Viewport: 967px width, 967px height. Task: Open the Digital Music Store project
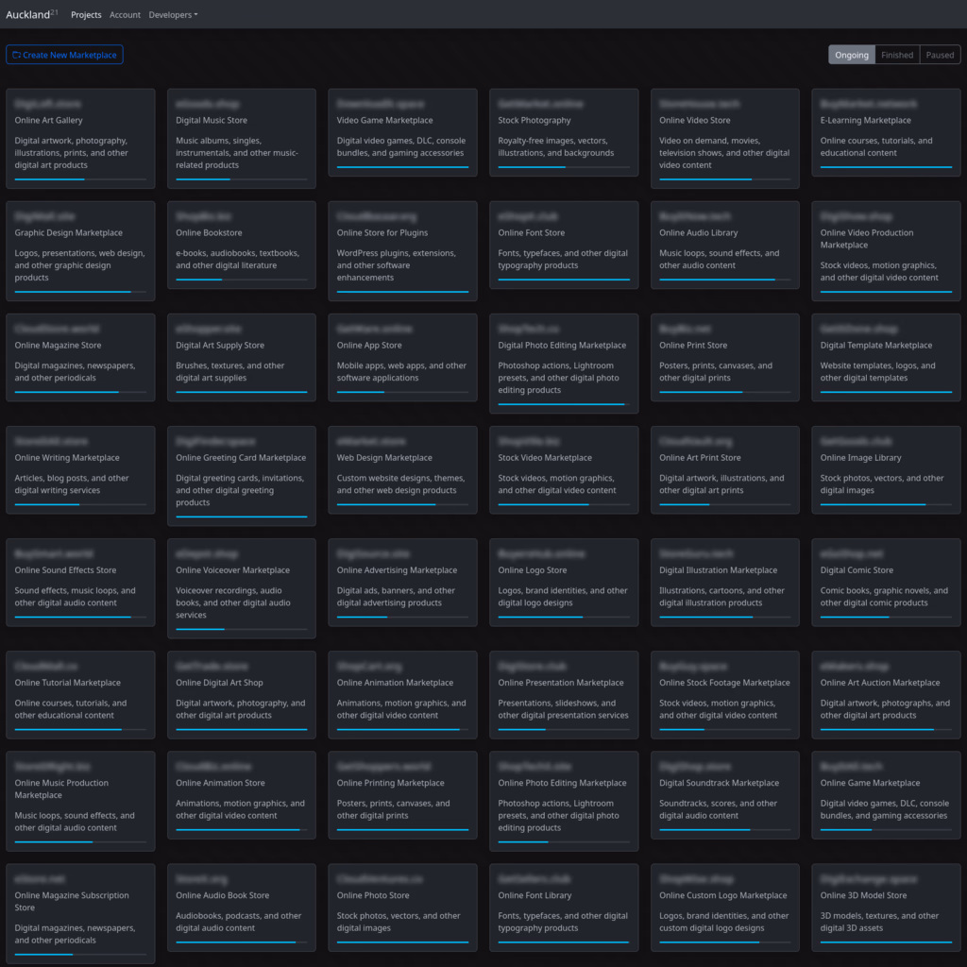point(241,138)
